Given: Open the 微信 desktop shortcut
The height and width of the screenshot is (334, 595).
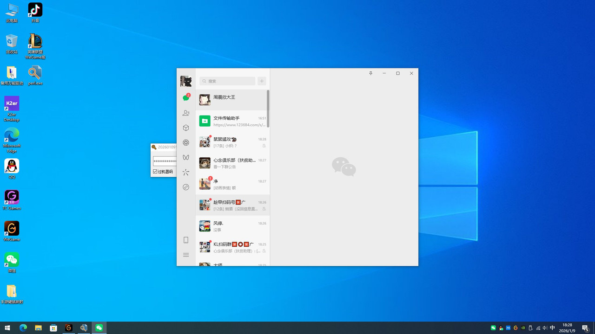Looking at the screenshot, I should pyautogui.click(x=12, y=263).
